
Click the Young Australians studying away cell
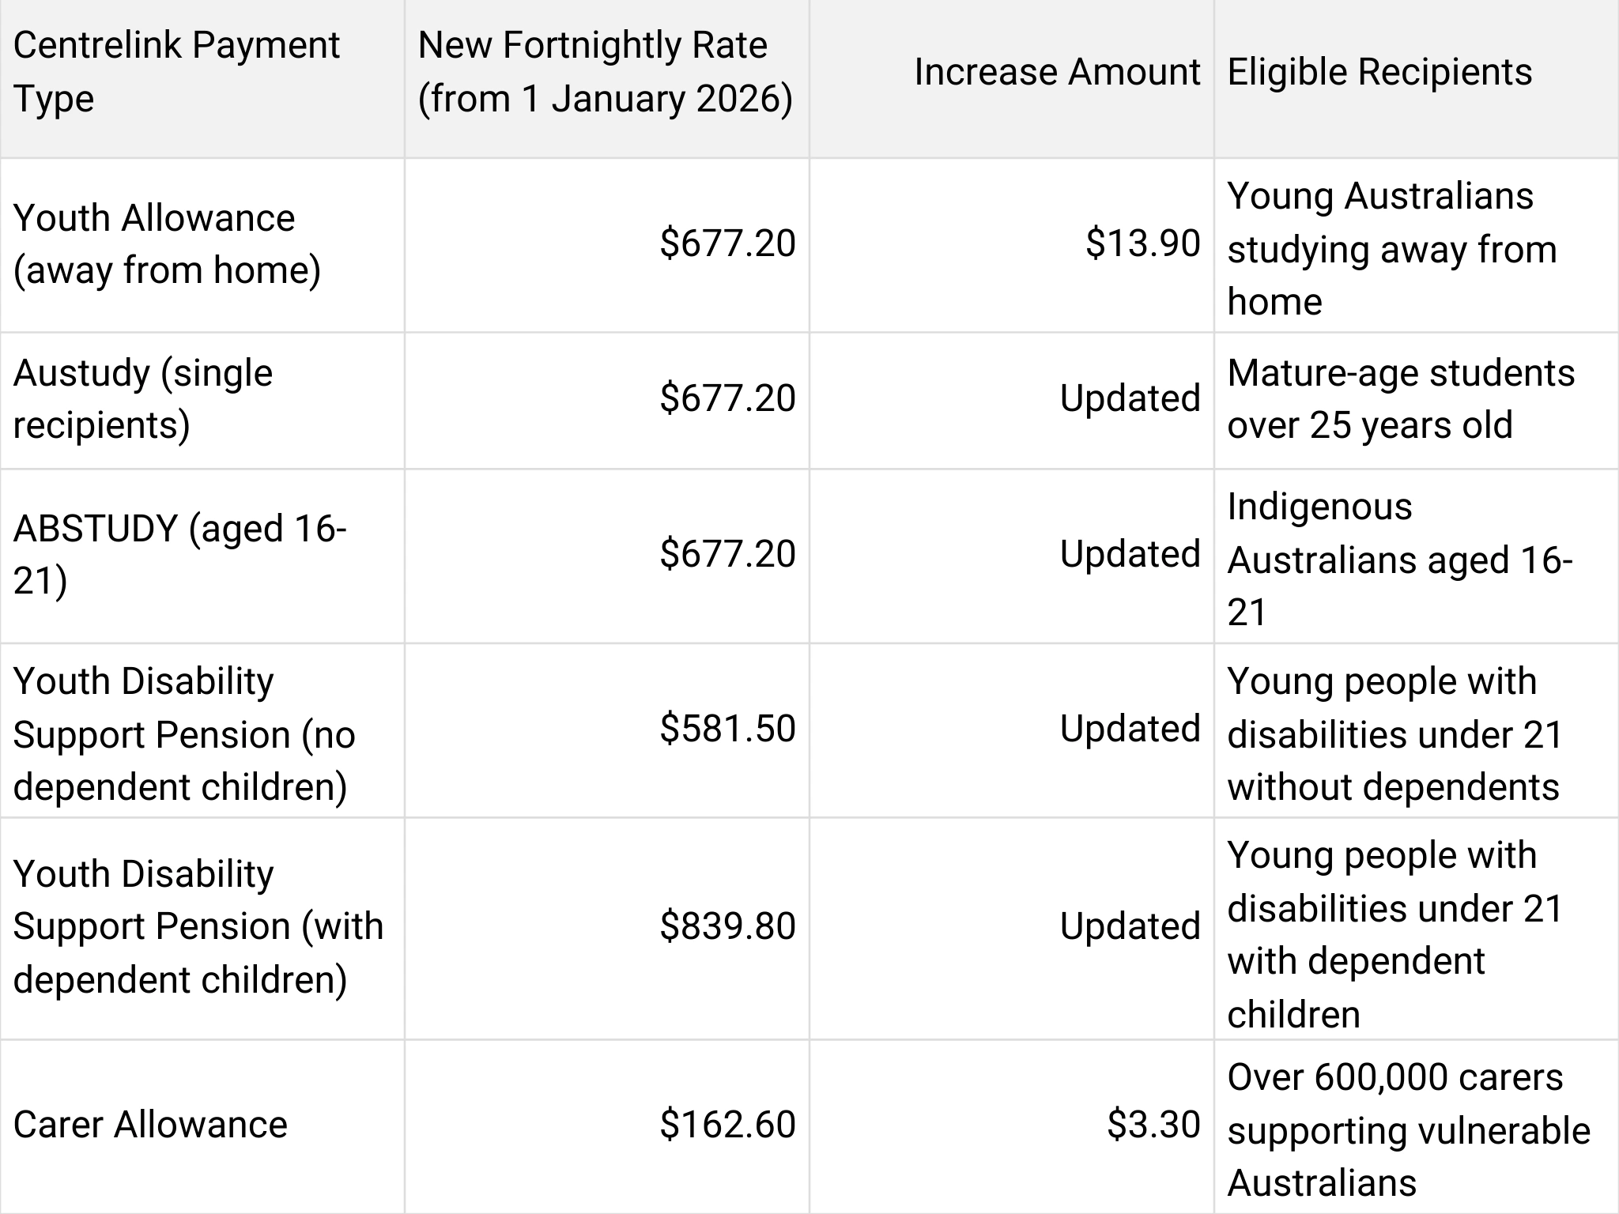(x=1391, y=249)
